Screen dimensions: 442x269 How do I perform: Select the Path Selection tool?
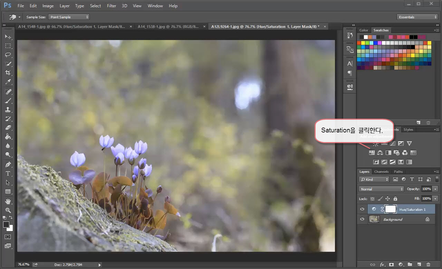point(8,182)
